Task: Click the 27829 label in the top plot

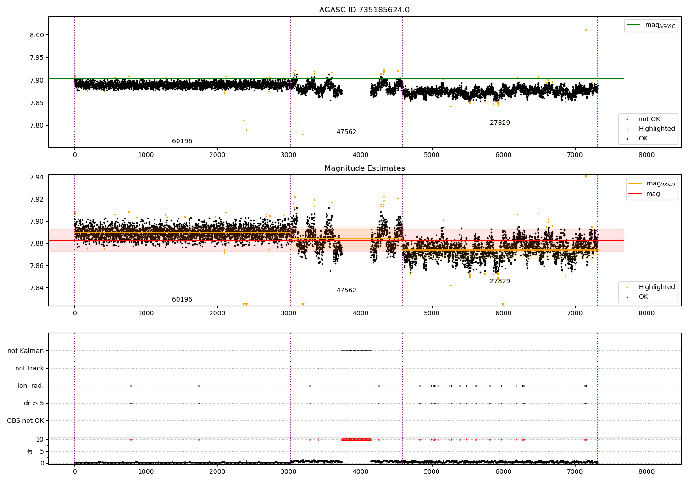Action: [500, 123]
